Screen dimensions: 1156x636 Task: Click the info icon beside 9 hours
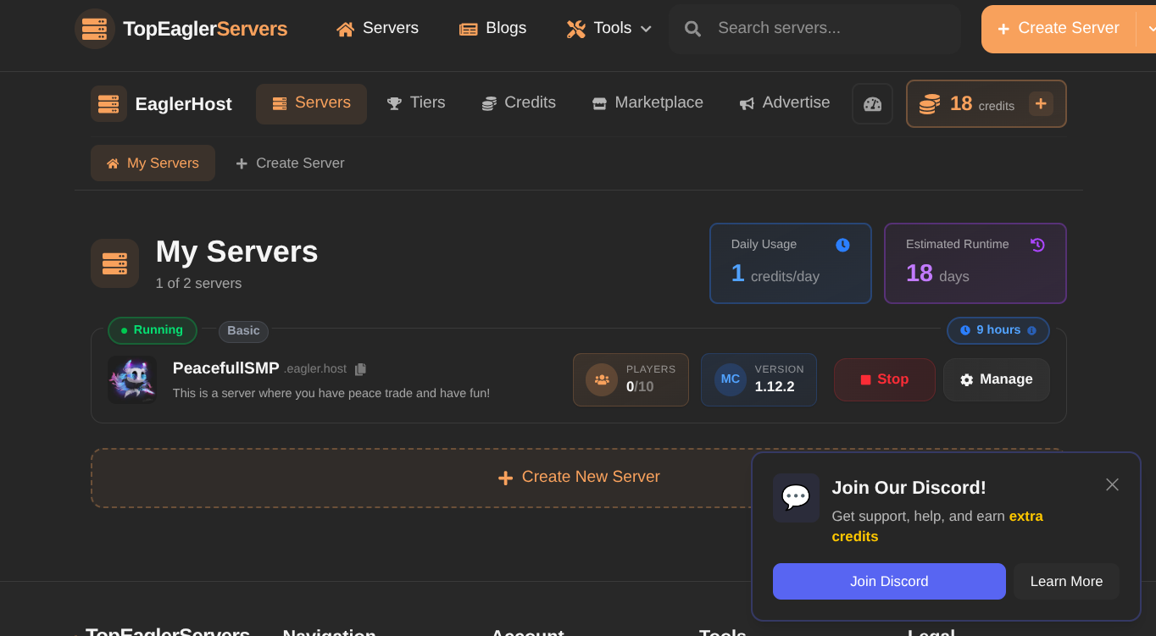[x=1031, y=330]
